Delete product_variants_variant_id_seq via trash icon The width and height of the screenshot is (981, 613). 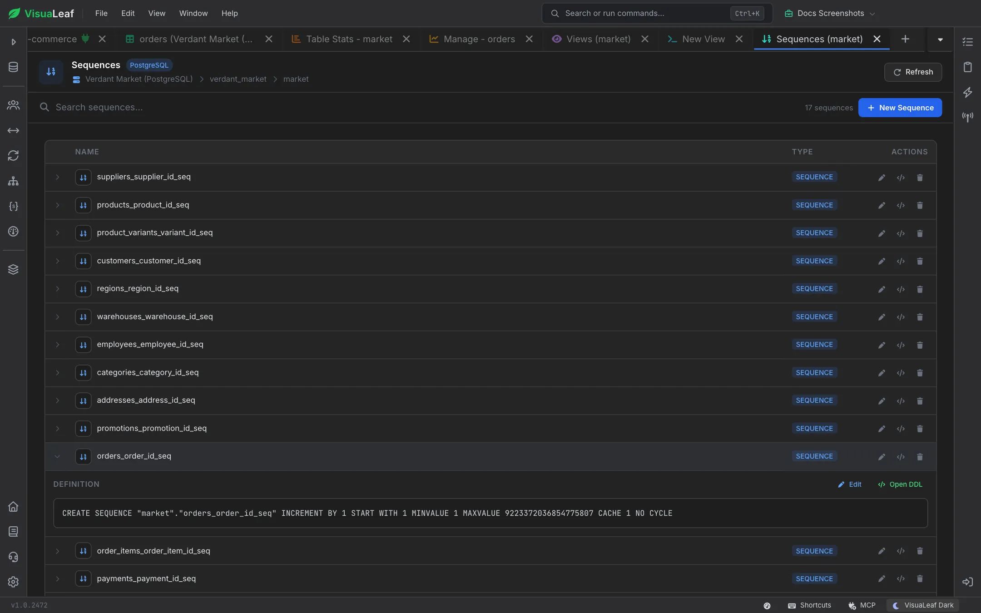pyautogui.click(x=920, y=233)
